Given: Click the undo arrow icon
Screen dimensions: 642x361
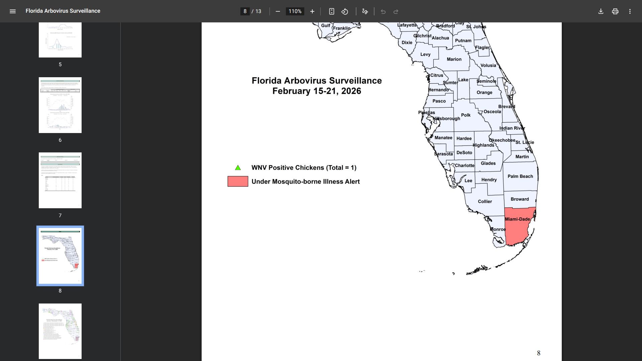Looking at the screenshot, I should [x=383, y=12].
